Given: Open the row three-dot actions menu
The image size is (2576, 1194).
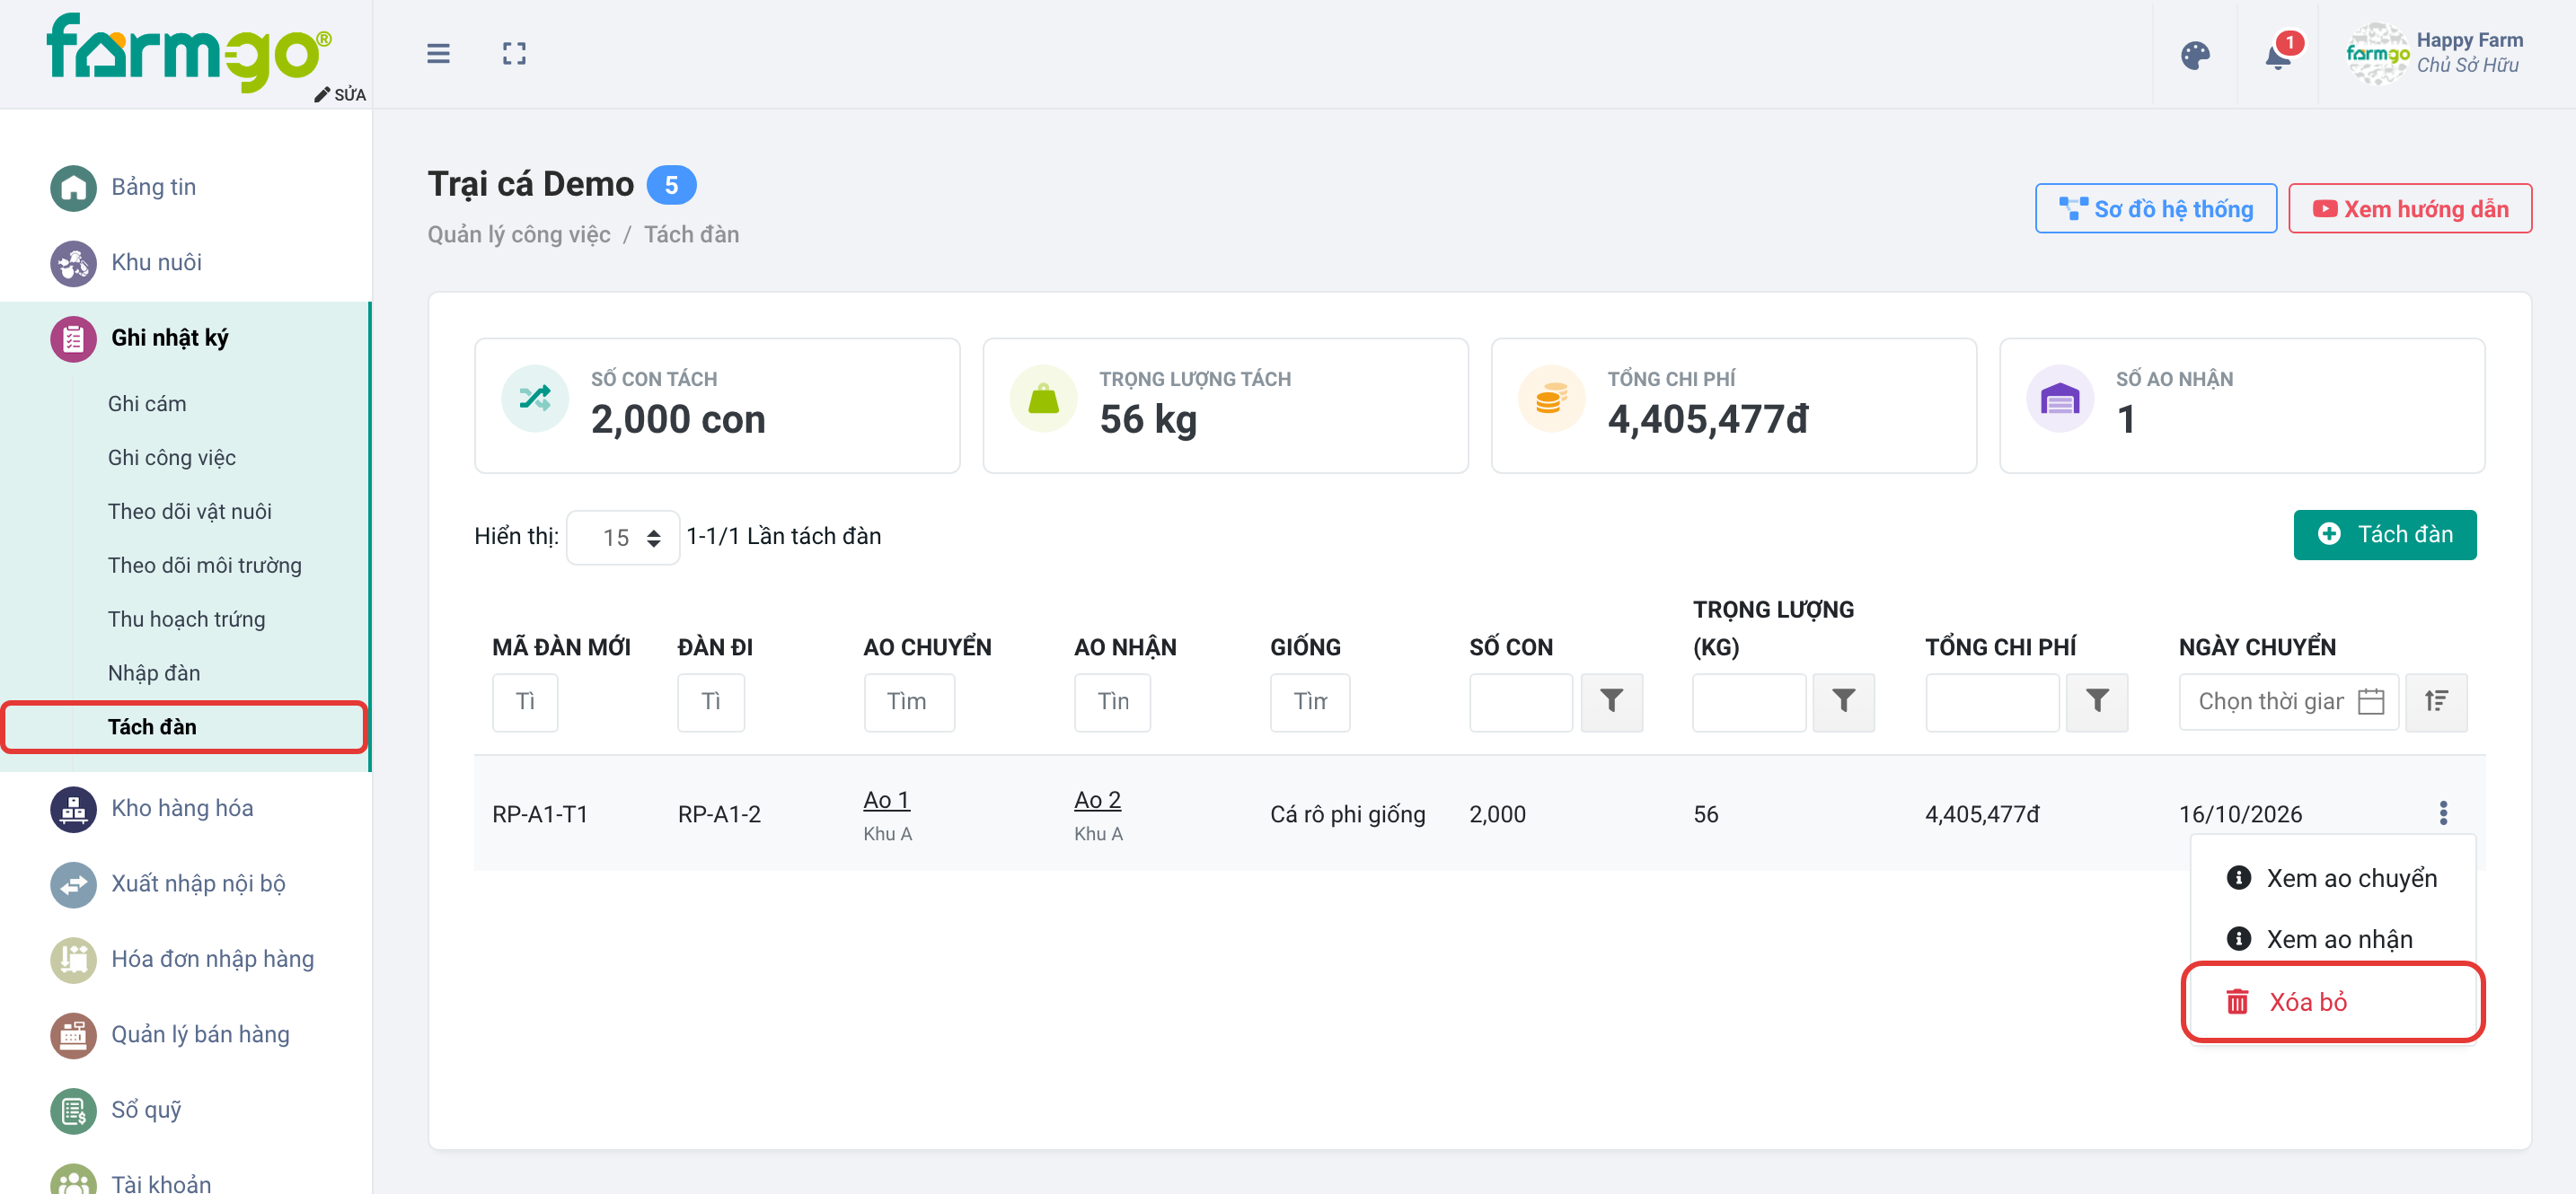Looking at the screenshot, I should 2443,813.
